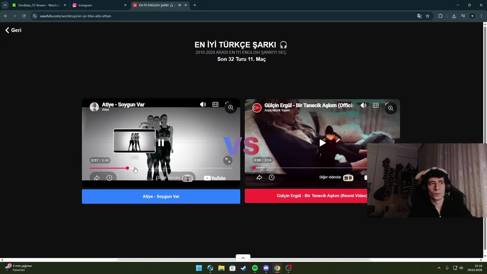Open Gülçin Ergül - Bir Tanecik Aşkım video title
Image resolution: width=487 pixels, height=274 pixels.
309,105
